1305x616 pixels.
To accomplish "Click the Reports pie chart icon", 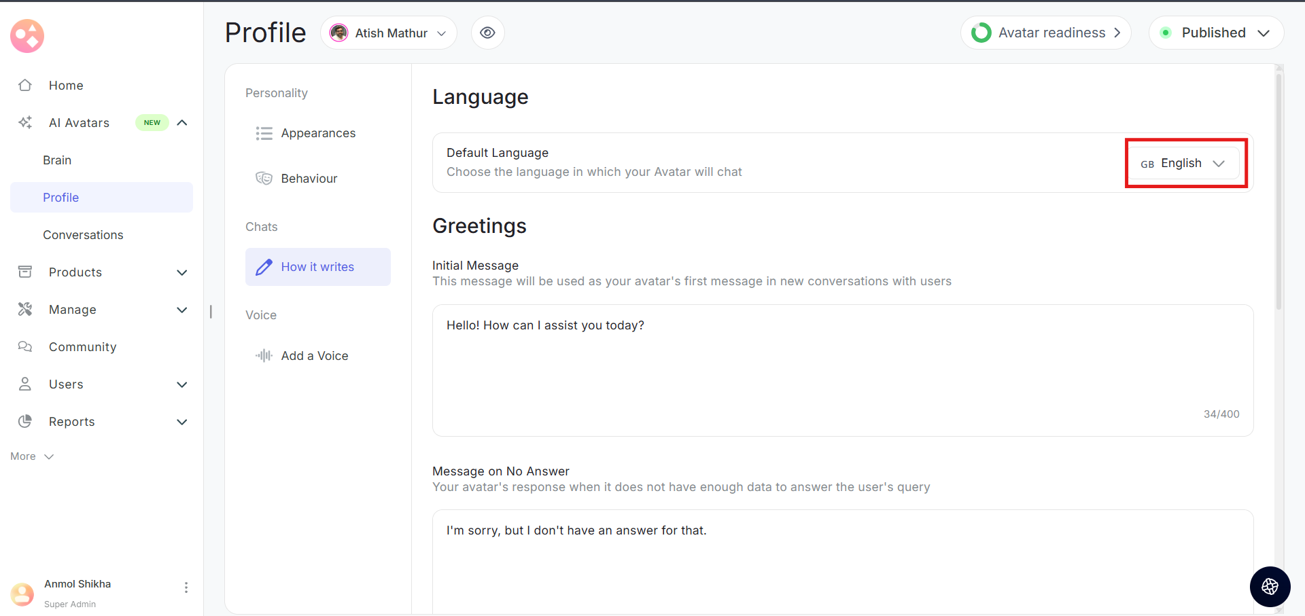I will point(25,422).
